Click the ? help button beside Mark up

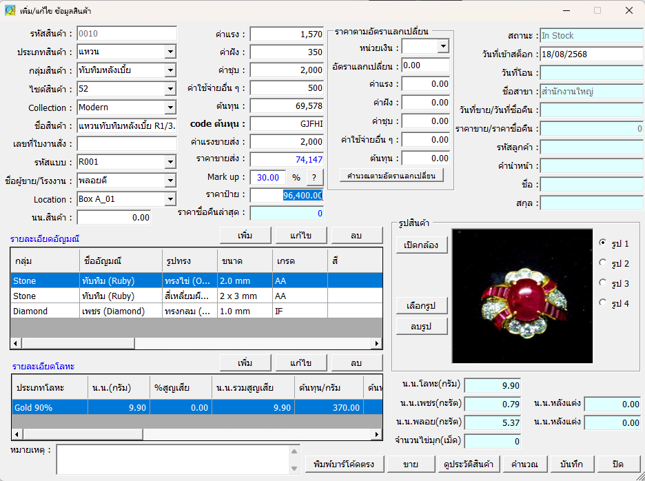coord(315,177)
